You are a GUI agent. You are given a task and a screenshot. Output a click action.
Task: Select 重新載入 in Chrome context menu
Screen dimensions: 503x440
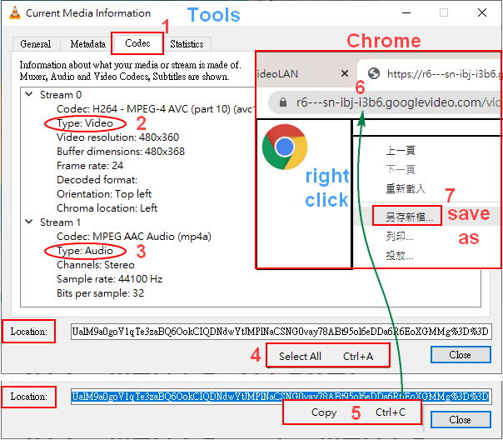click(x=406, y=188)
